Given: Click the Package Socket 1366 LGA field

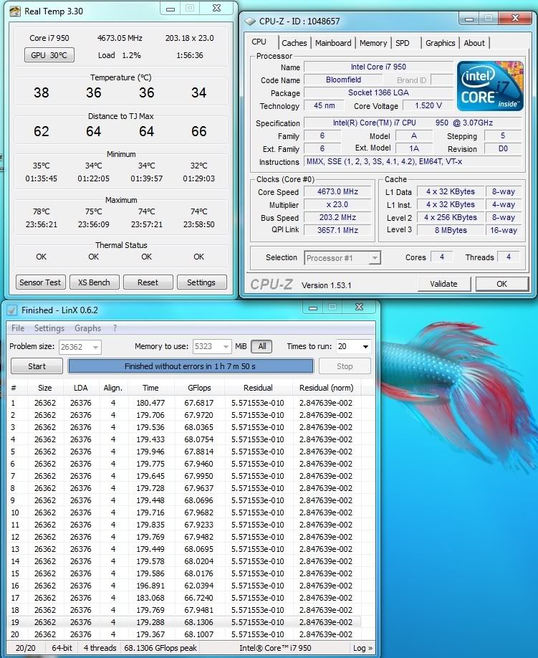Looking at the screenshot, I should (x=378, y=92).
